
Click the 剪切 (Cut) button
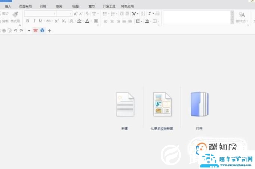[4, 14]
